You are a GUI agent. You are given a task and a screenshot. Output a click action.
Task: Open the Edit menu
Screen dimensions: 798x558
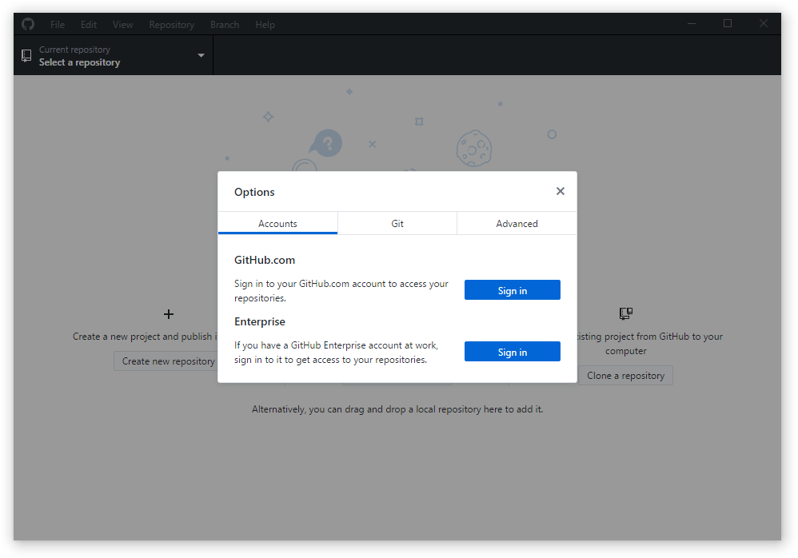point(89,25)
